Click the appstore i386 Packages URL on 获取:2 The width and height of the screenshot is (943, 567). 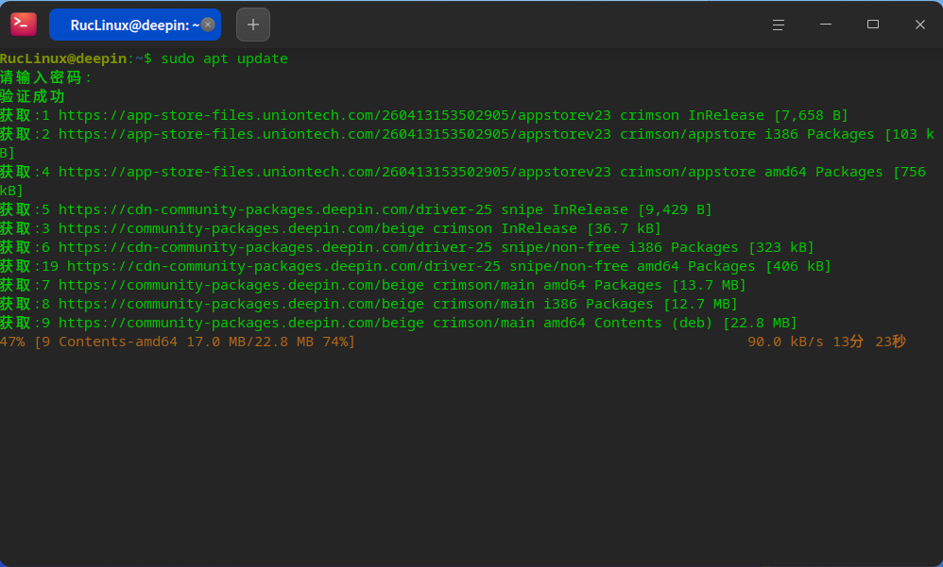334,134
